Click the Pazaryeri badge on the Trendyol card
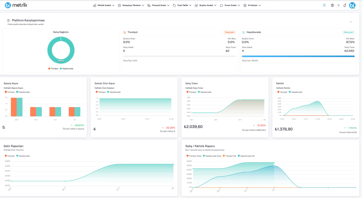 coord(229,32)
